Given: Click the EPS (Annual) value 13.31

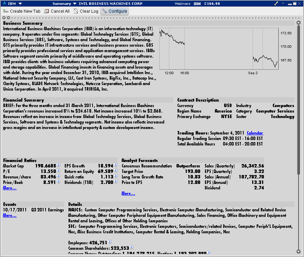Looking at the screenshot, I should point(258,182).
